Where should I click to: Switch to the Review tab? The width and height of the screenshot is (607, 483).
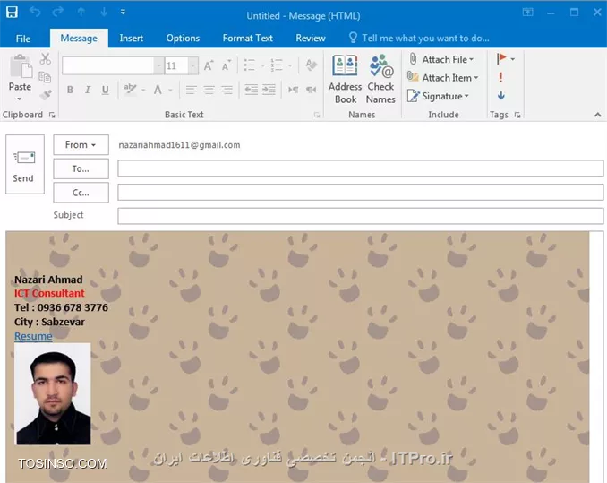(311, 38)
